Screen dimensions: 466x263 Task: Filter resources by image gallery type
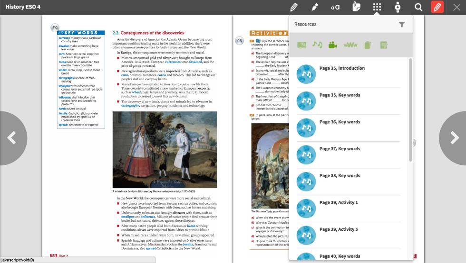point(301,45)
